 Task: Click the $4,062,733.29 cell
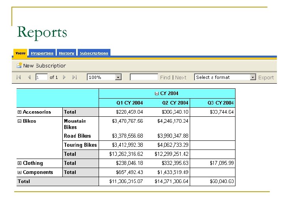173,145
